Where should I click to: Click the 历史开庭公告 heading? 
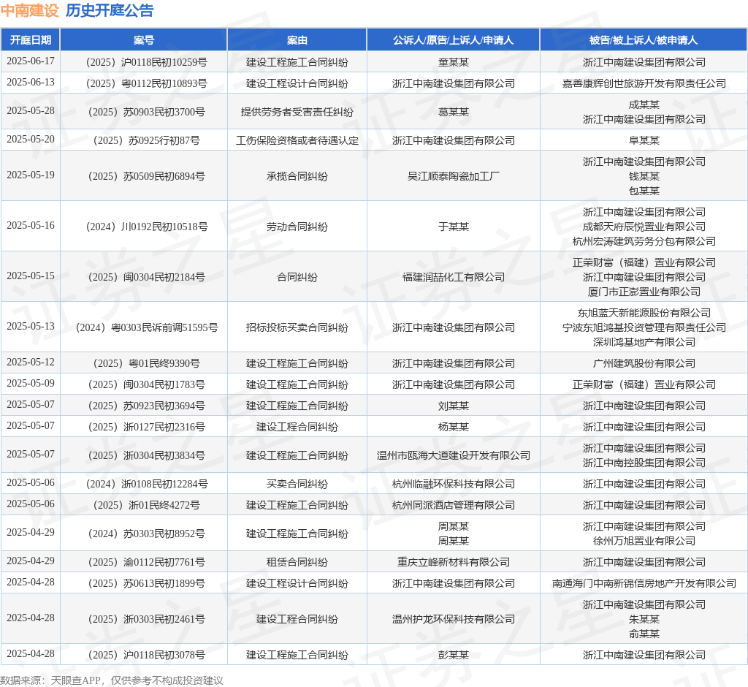click(110, 10)
